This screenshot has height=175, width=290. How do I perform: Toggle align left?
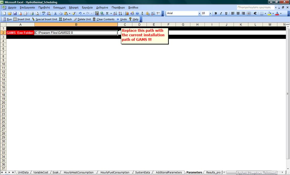pyautogui.click(x=233, y=13)
